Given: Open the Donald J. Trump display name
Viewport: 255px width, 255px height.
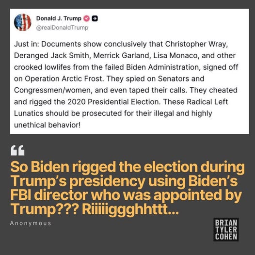Looking at the screenshot, I should 59,18.
